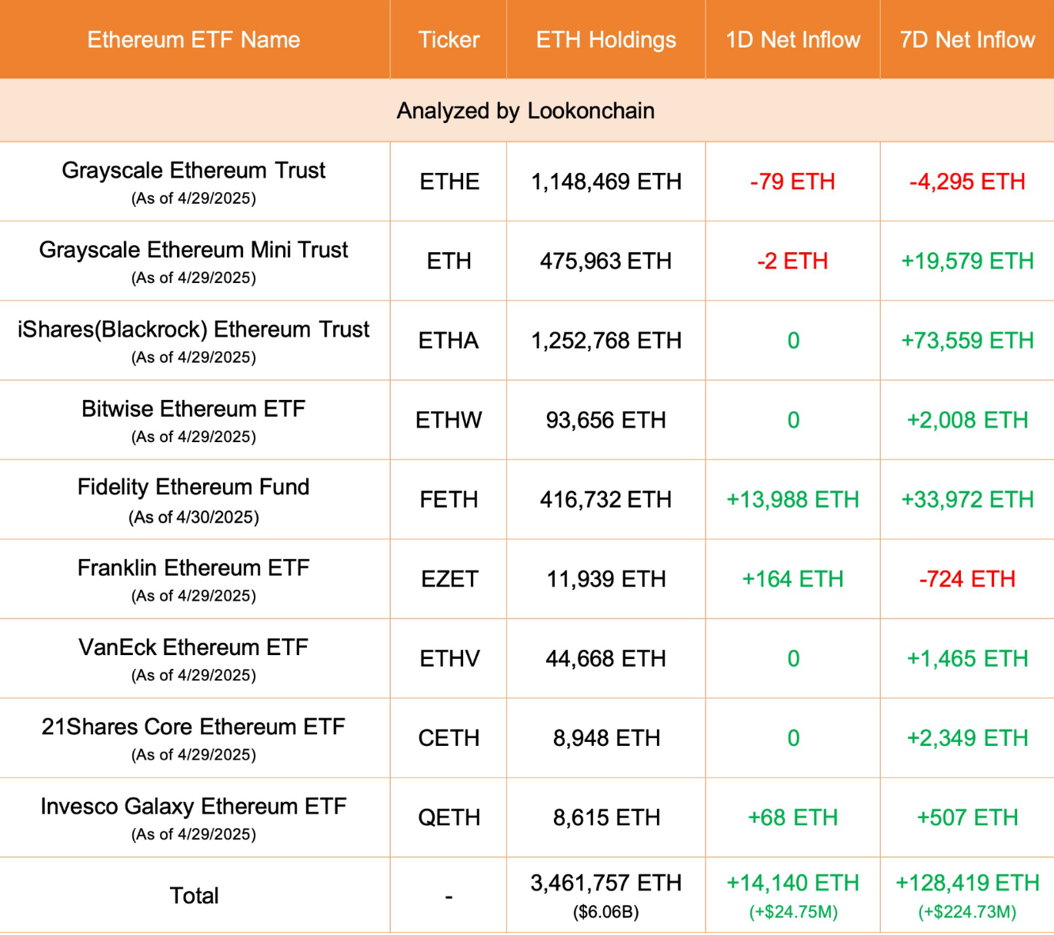Select the "Grayscale Ethereum Trust" fund name
Viewport: 1054px width, 935px height.
click(194, 170)
